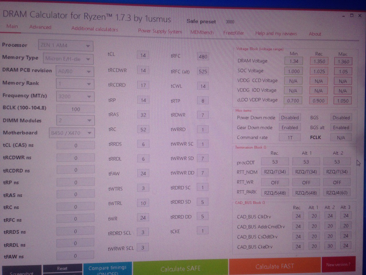
Task: Click the BGS alt Enabled value
Action: [x=341, y=127]
